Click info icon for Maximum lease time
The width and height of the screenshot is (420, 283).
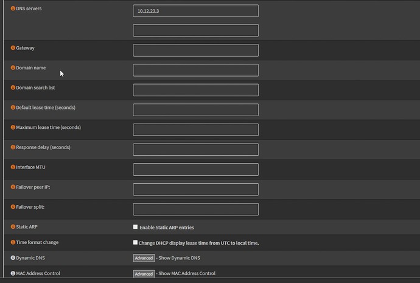(x=13, y=128)
